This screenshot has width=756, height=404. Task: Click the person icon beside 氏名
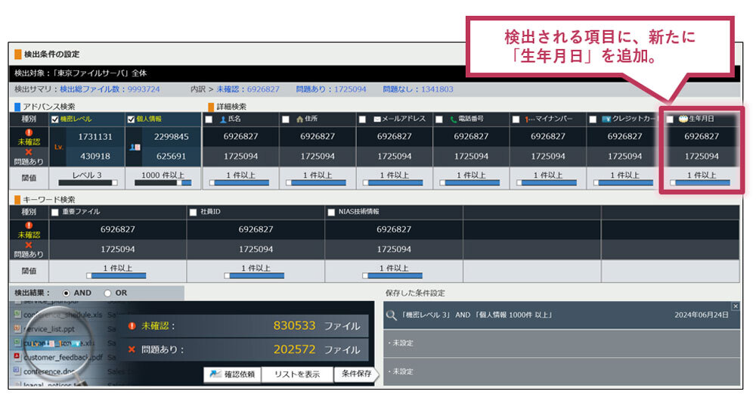click(223, 120)
